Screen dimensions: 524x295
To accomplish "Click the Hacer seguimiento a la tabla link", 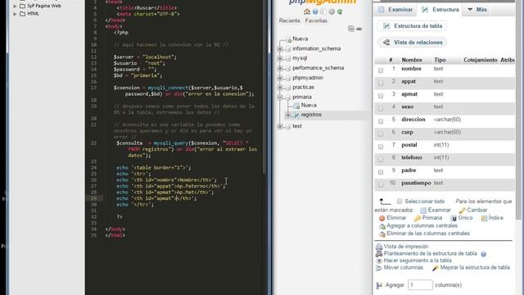I will [418, 261].
